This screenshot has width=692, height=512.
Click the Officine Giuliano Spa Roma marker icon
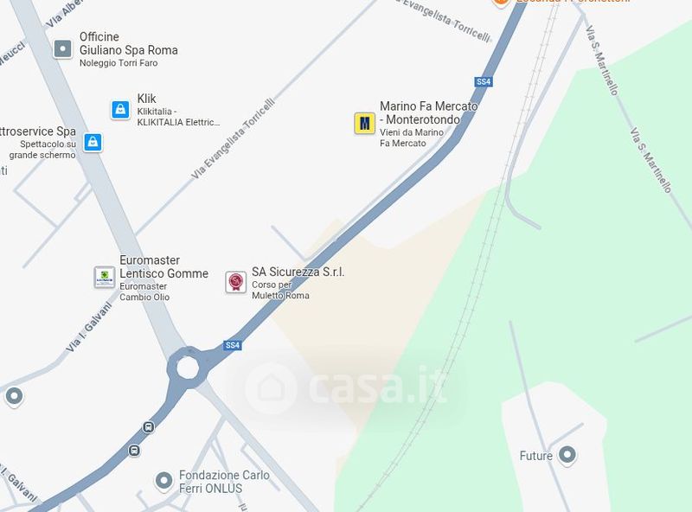[x=62, y=48]
